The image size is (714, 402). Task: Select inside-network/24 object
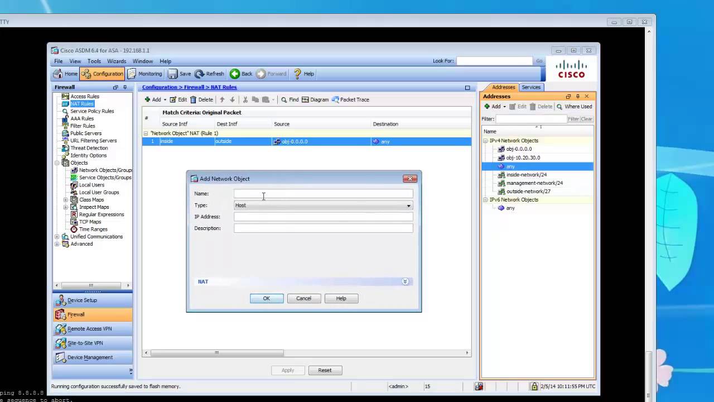coord(526,175)
